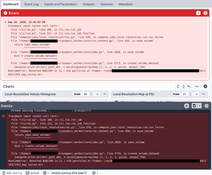Open the FSC Map Scale dropdown arrow

tap(197, 94)
